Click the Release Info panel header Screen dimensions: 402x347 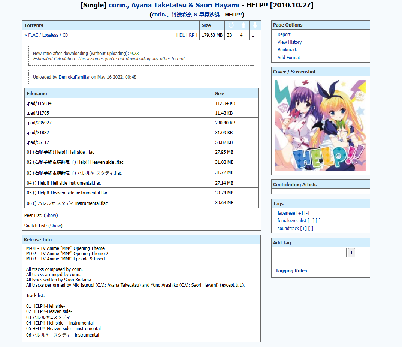click(x=141, y=239)
